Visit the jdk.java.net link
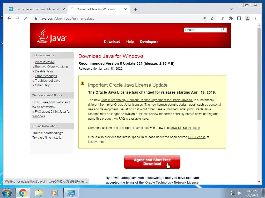The height and width of the screenshot is (198, 265). tap(96, 142)
